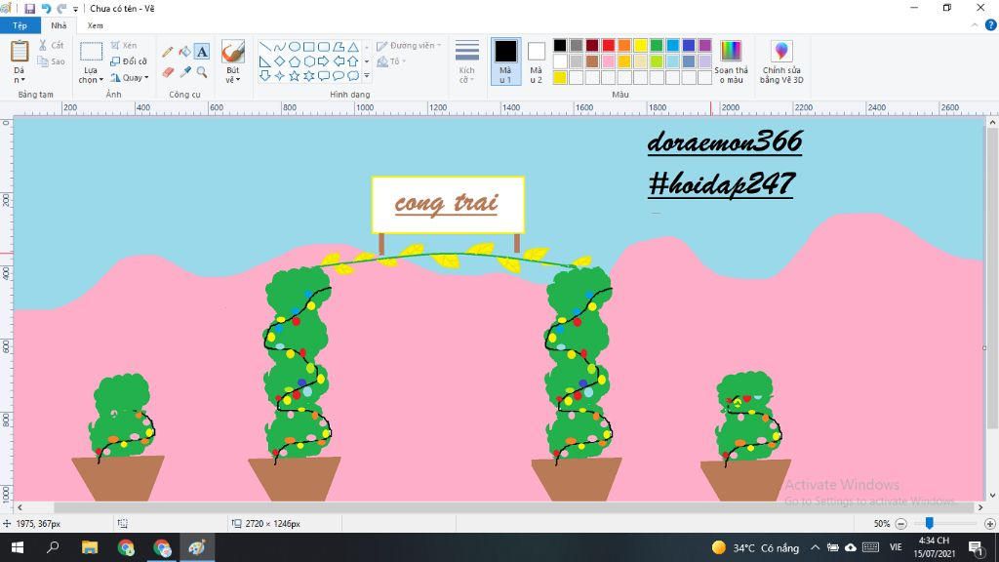Image resolution: width=999 pixels, height=562 pixels.
Task: Choose the Five-point star shape
Action: [295, 76]
